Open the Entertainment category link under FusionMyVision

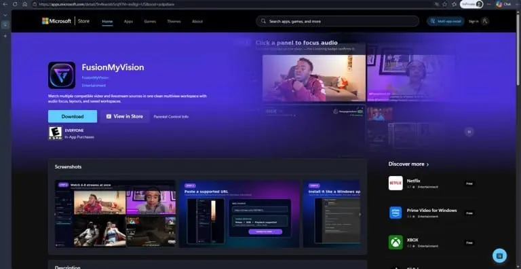pyautogui.click(x=94, y=85)
